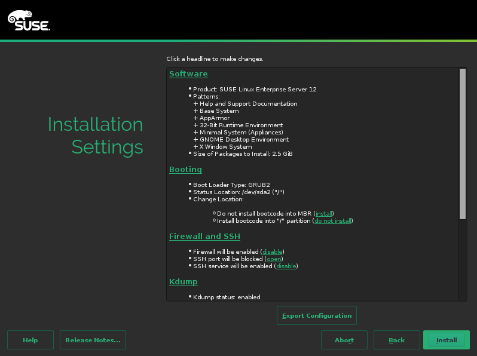Click 'GNOME Desktop Environment' pattern entry
The height and width of the screenshot is (356, 477).
(244, 140)
